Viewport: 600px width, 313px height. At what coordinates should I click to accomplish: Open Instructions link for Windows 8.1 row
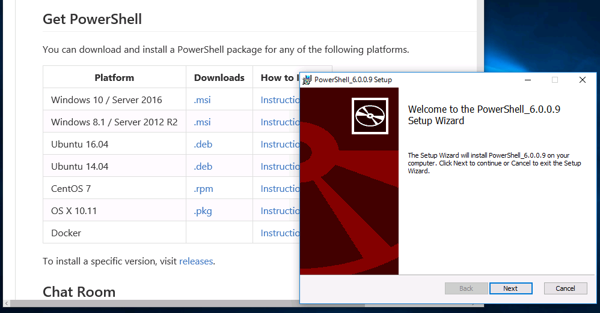click(280, 122)
